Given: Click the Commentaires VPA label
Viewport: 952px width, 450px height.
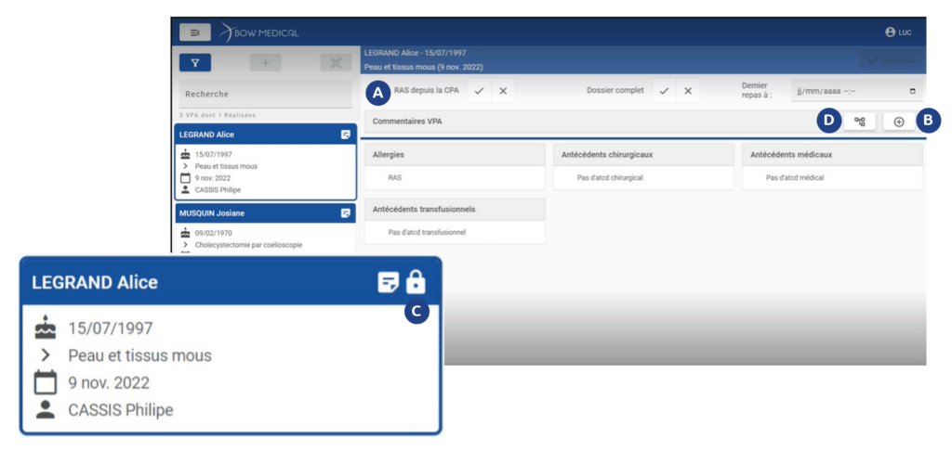Looking at the screenshot, I should click(407, 122).
